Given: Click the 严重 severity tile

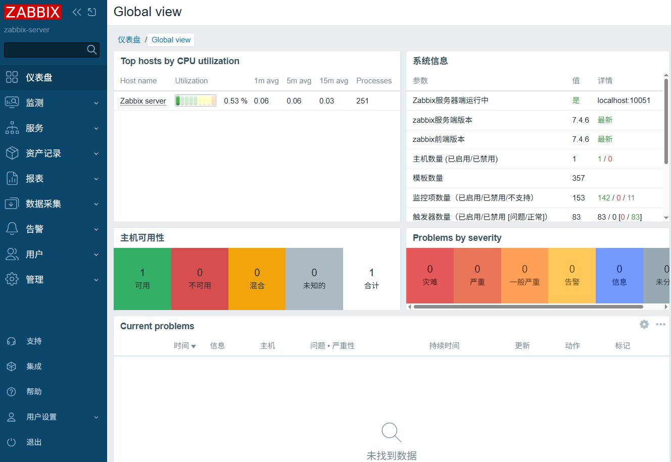Looking at the screenshot, I should pos(477,276).
